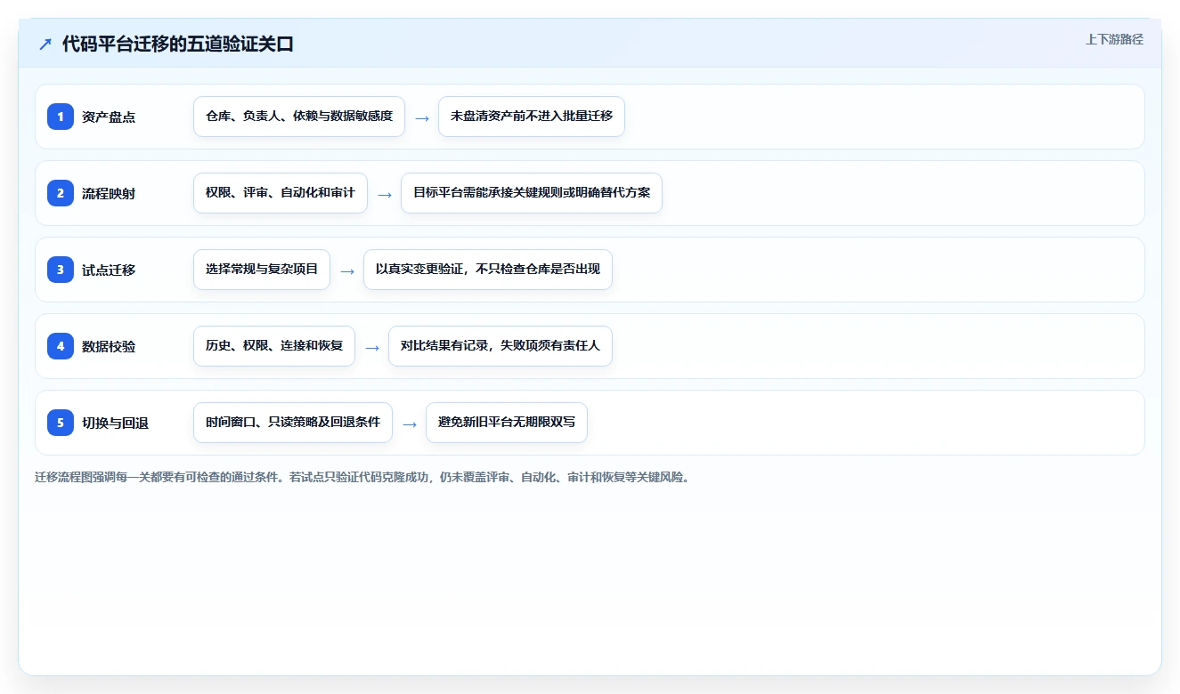Click the 切换与回退 step label
Screen dimensions: 1180x694
(x=115, y=423)
